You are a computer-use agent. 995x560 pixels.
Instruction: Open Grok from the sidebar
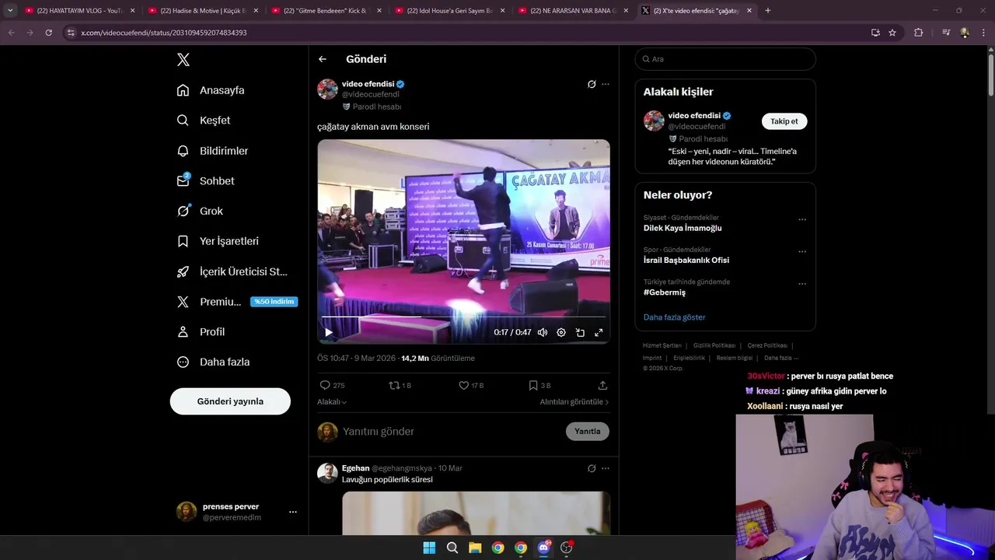[200, 211]
